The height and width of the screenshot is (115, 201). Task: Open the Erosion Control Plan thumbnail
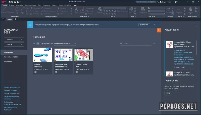(84, 55)
